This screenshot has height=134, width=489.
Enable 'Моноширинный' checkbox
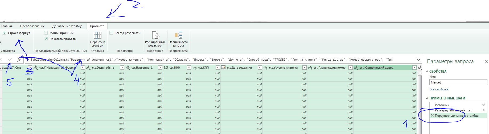click(x=46, y=33)
